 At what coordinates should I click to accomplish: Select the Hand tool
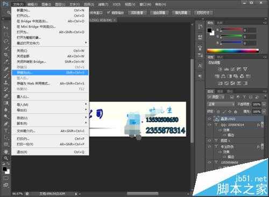[x=6, y=151]
